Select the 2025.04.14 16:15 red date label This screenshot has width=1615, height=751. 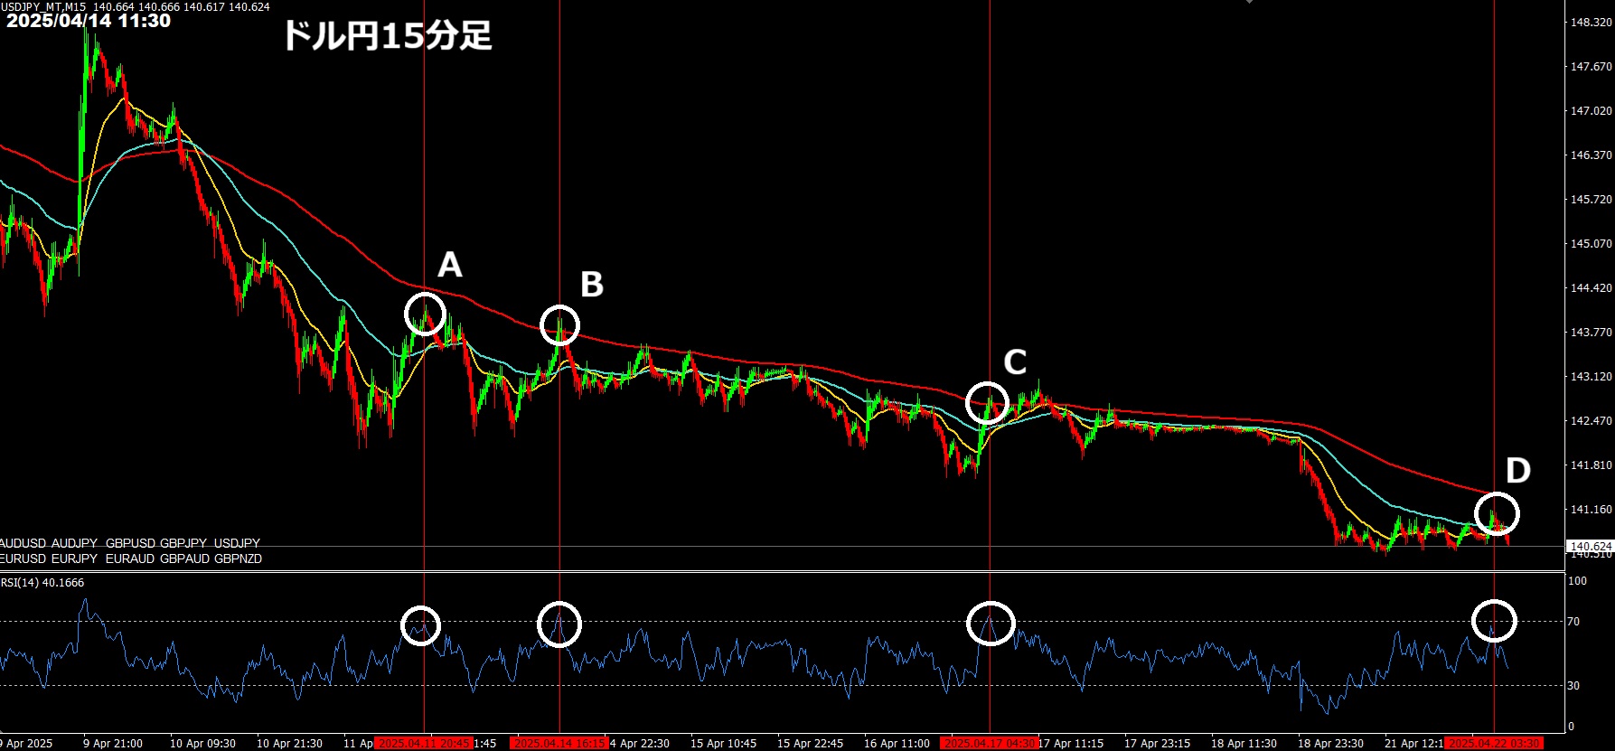[x=558, y=743]
